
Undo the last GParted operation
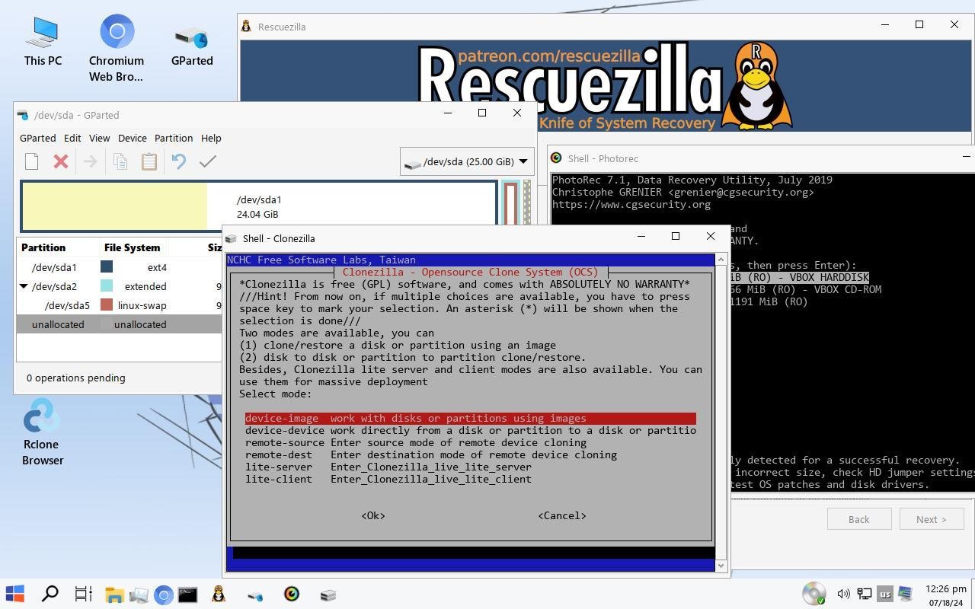178,161
